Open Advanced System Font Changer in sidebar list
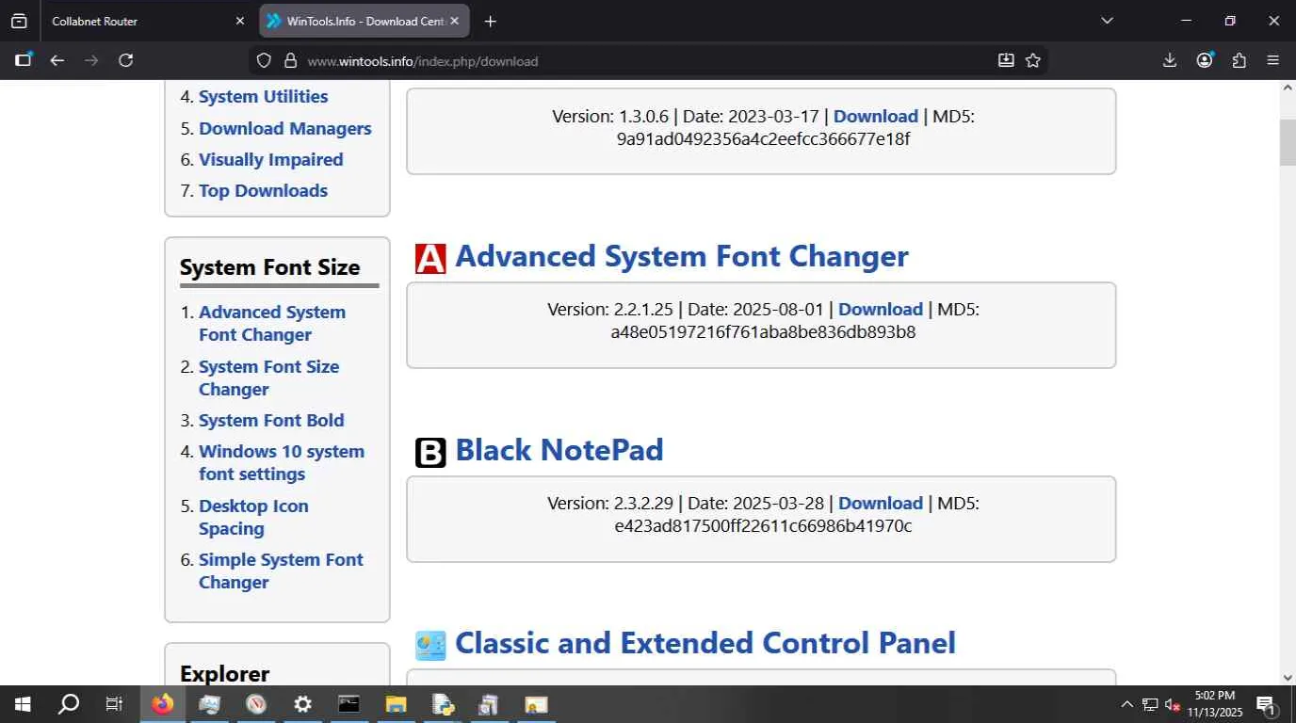Viewport: 1296px width, 723px height. pos(271,324)
